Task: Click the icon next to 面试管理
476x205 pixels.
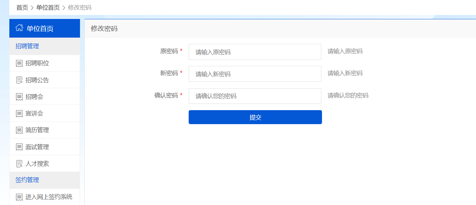Action: point(19,147)
